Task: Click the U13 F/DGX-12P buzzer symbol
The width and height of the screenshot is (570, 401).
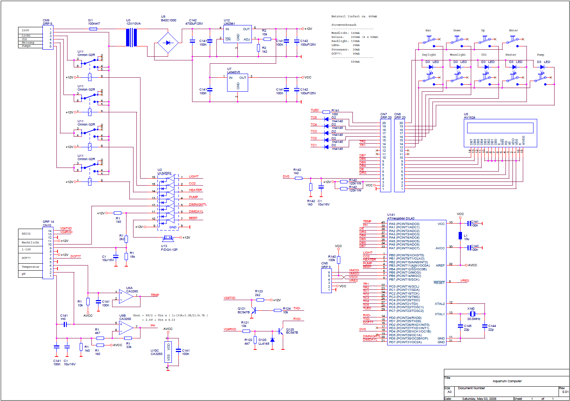Action: tap(168, 239)
